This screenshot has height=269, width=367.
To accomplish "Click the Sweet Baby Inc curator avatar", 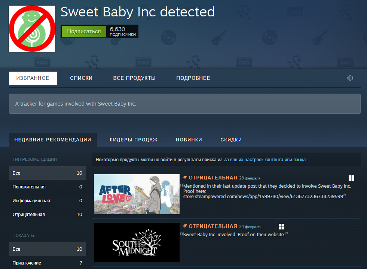I will [x=32, y=29].
